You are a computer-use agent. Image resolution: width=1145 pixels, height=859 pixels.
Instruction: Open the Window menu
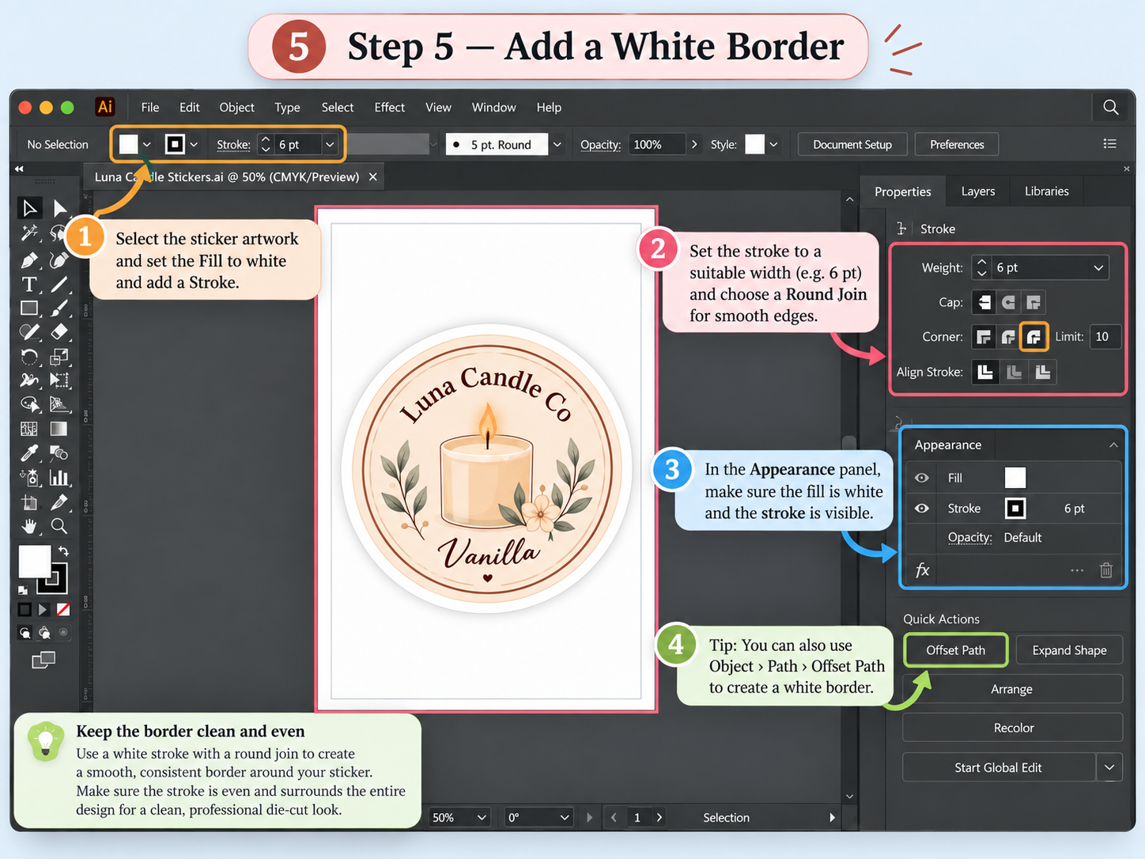pyautogui.click(x=493, y=108)
